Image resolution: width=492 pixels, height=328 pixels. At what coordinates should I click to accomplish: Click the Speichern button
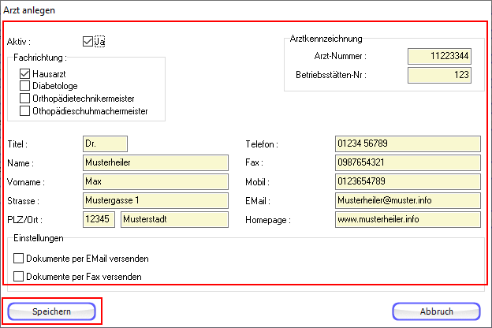point(51,311)
